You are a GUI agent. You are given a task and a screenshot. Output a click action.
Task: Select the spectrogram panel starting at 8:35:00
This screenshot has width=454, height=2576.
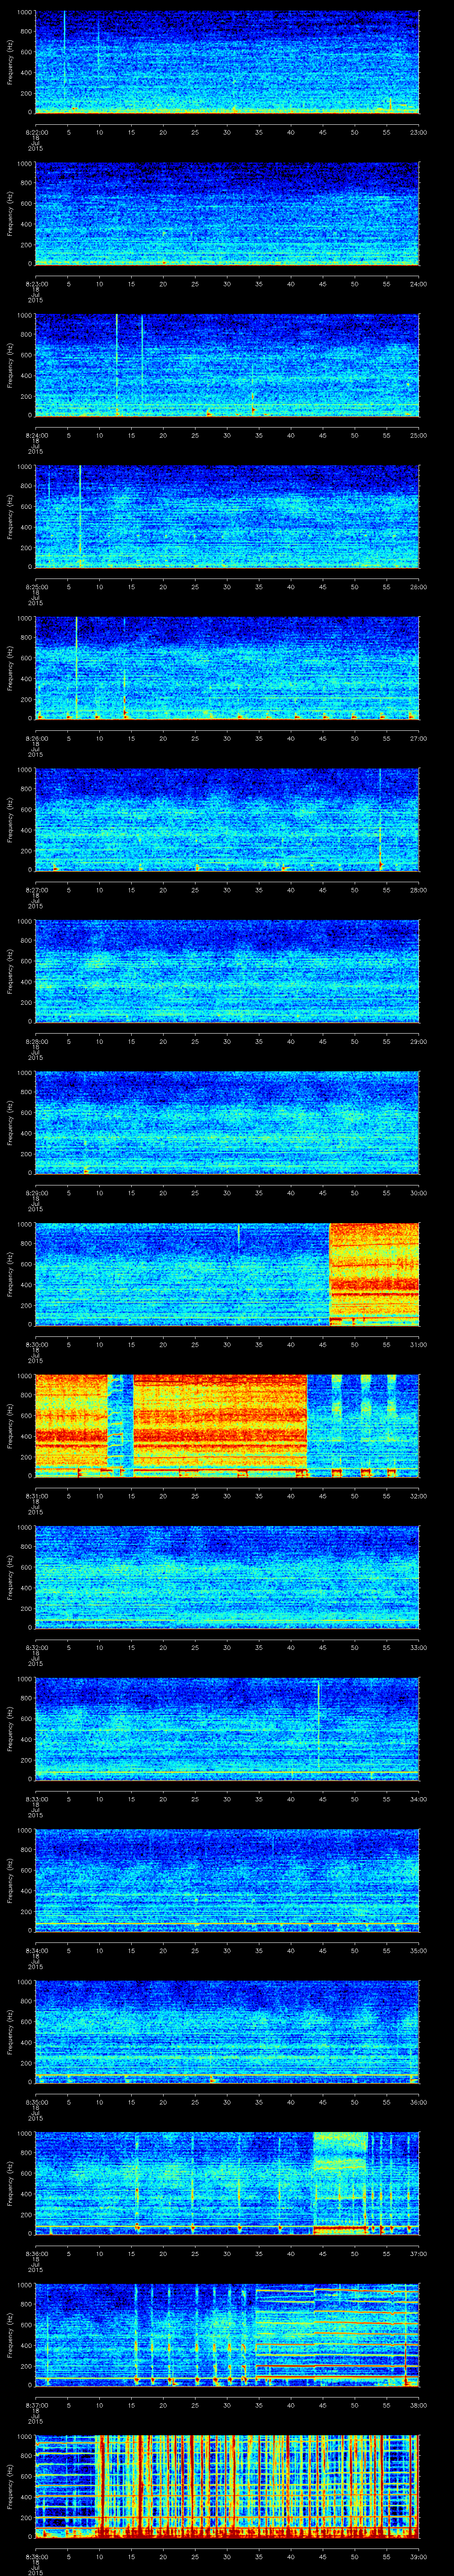[227, 2031]
